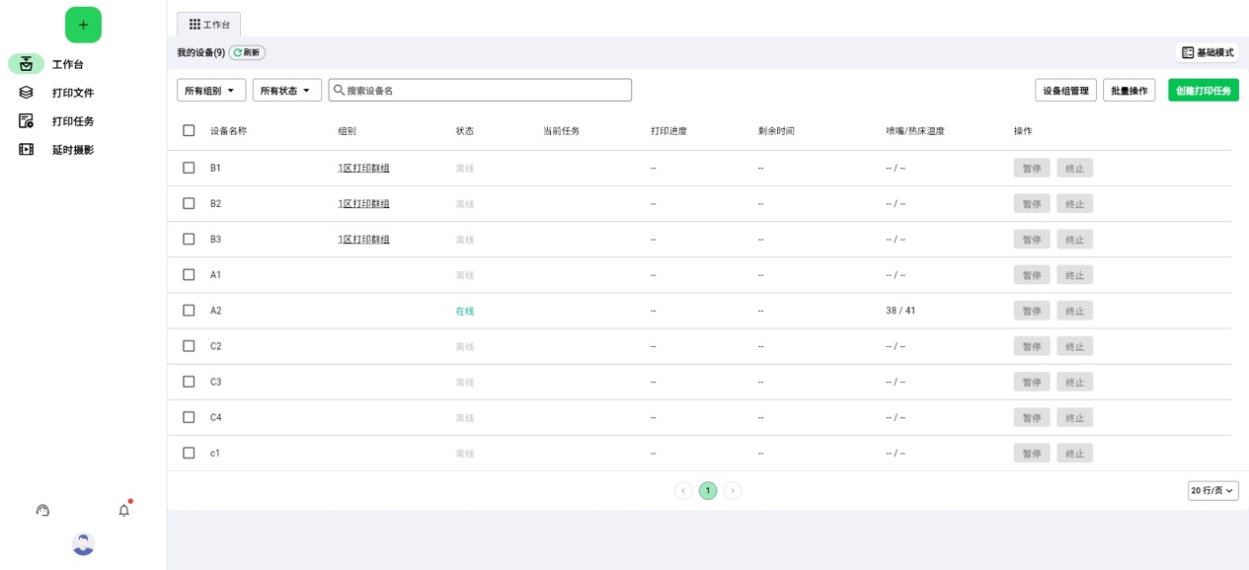
Task: Go to page 1 in pagination
Action: [708, 491]
